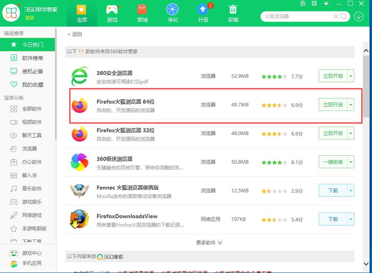
Task: Click the skin/grid icon in title bar
Action: tap(303, 3)
